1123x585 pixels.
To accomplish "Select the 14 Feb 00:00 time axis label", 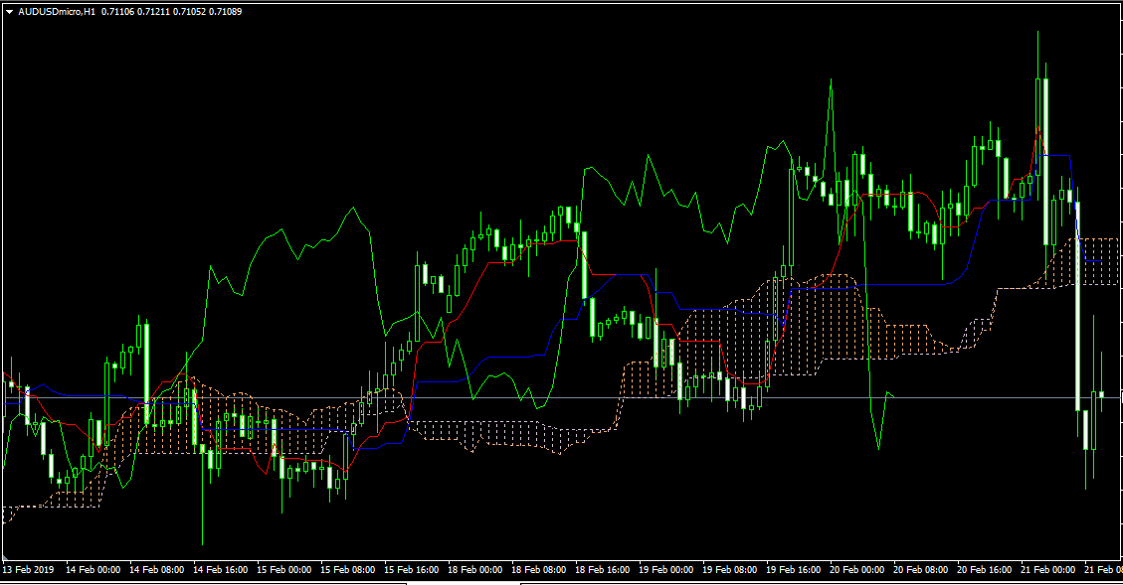I will click(x=93, y=570).
